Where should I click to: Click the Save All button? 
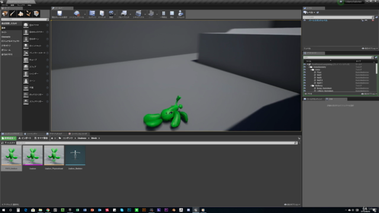click(41, 138)
